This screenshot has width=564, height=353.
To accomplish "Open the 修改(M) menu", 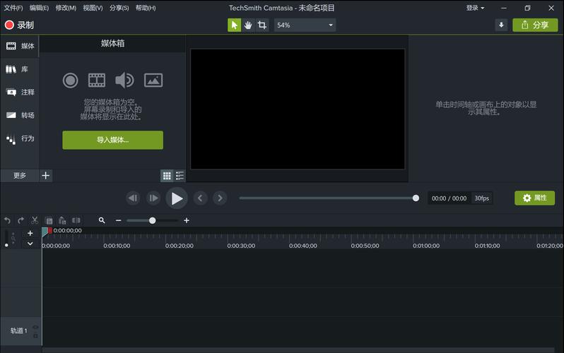I will [66, 8].
